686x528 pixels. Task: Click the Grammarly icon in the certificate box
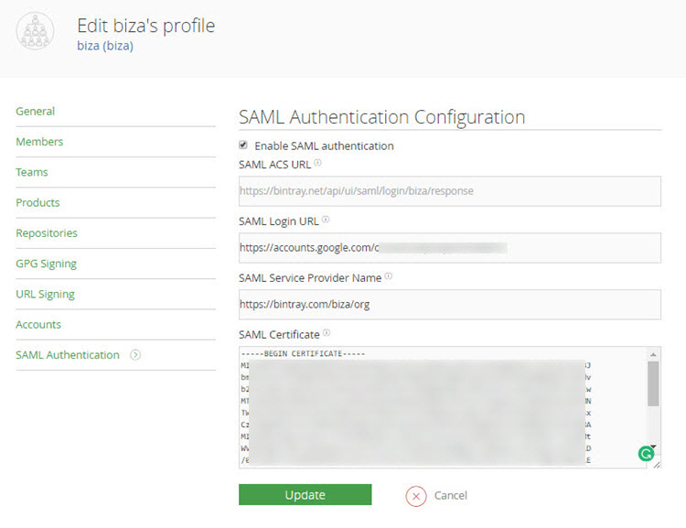click(646, 454)
